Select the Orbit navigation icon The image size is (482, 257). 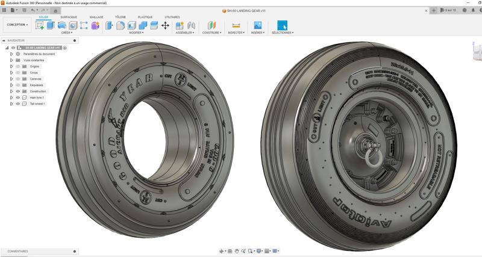pos(221,251)
